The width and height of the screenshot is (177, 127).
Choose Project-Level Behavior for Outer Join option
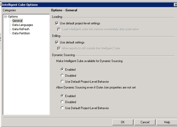point(62,108)
